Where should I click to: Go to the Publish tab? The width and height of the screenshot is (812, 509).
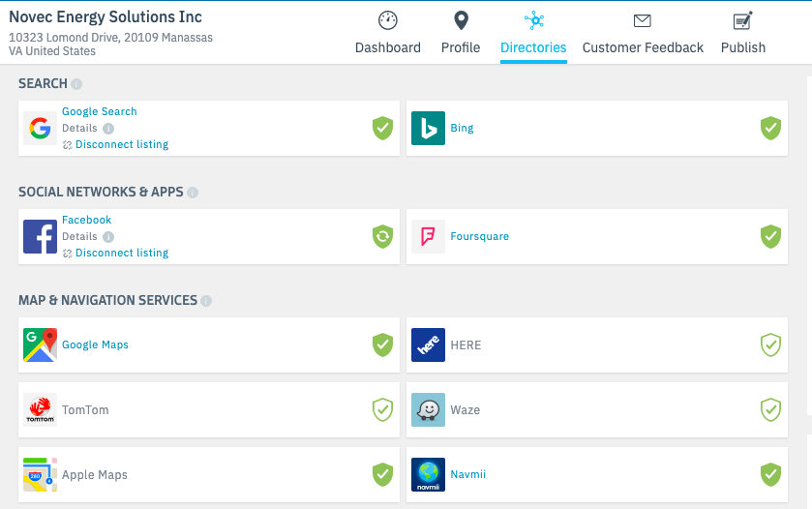(x=742, y=33)
